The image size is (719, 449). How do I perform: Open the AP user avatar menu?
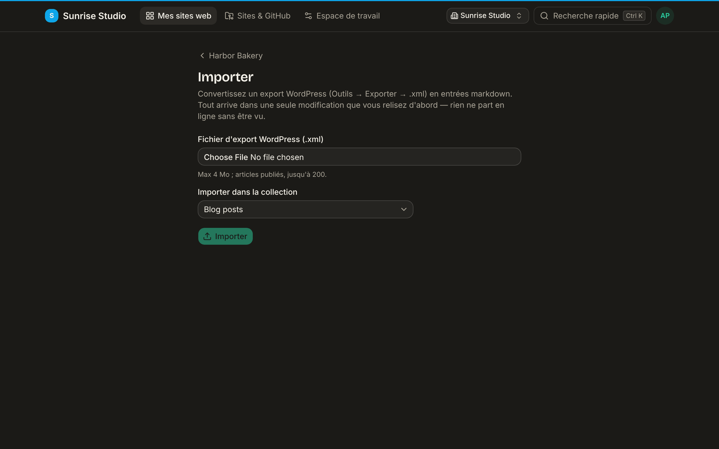coord(665,16)
